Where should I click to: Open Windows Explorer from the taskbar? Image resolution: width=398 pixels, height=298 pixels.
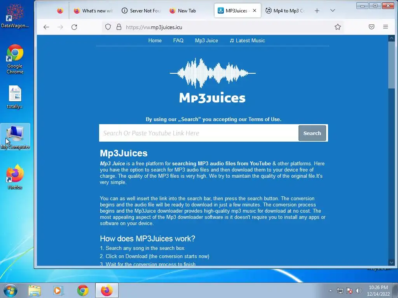[x=35, y=291]
